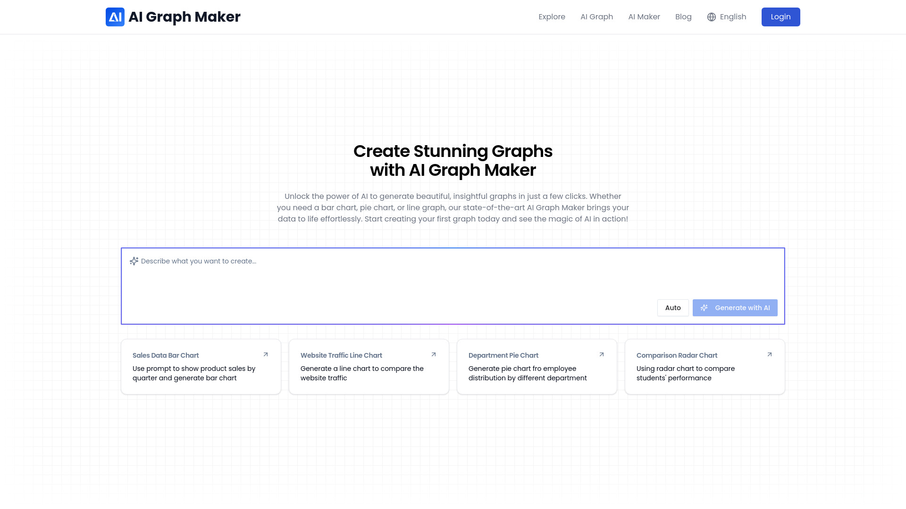Click the Sales Data Bar Chart arrow icon
The width and height of the screenshot is (906, 509).
coord(266,354)
